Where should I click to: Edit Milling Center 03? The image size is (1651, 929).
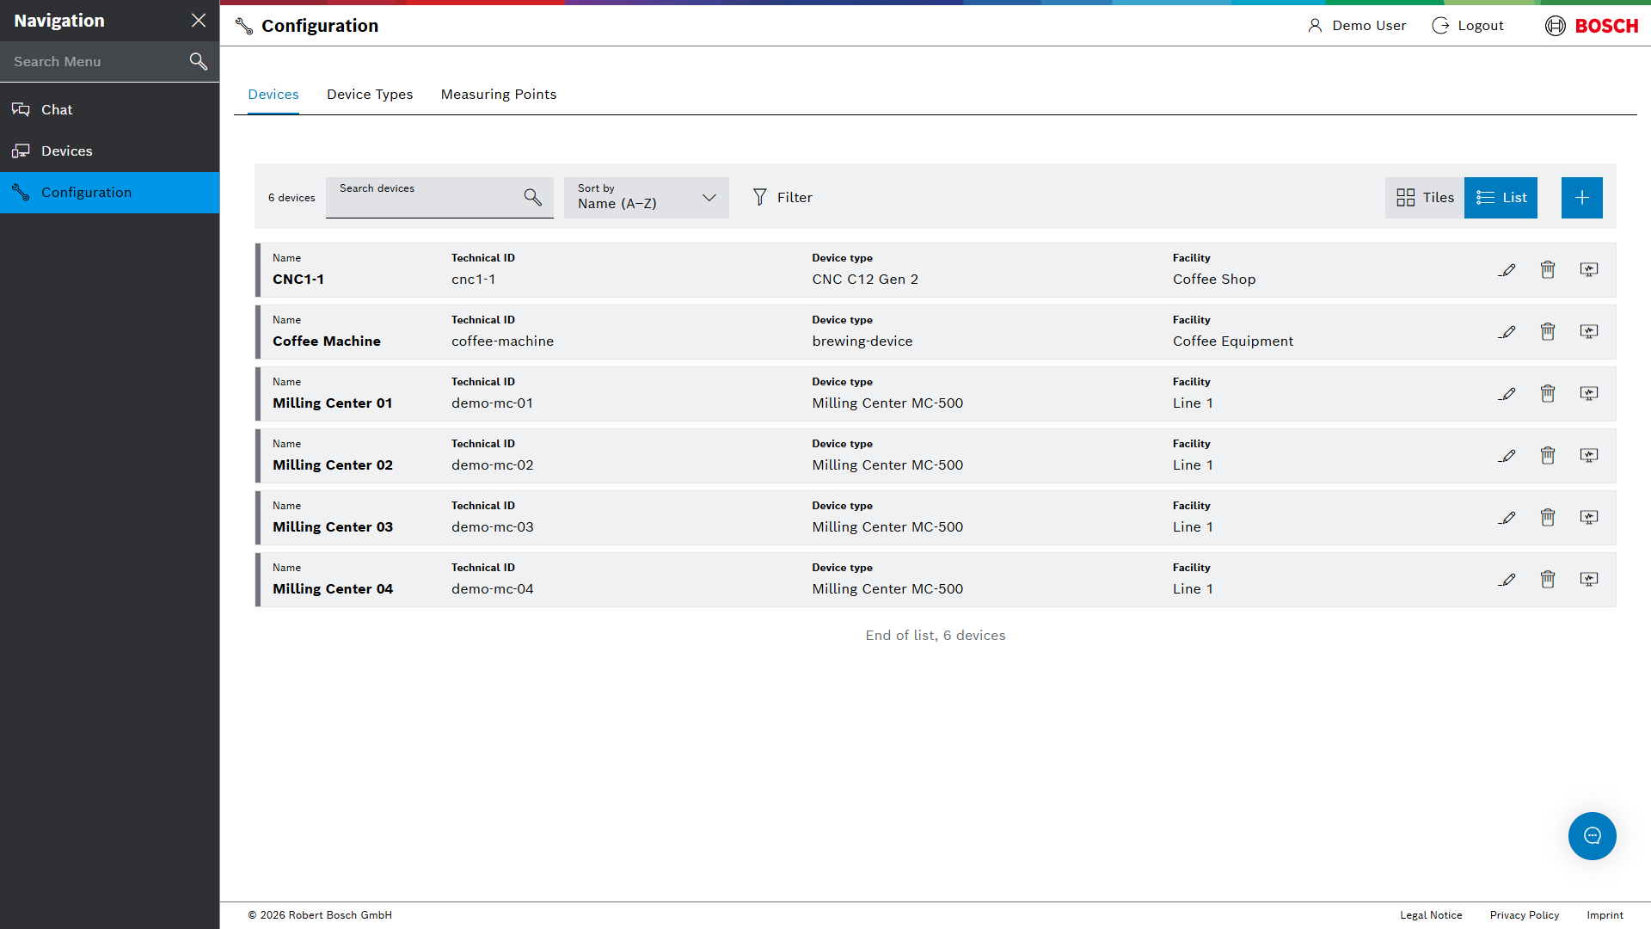1507,518
